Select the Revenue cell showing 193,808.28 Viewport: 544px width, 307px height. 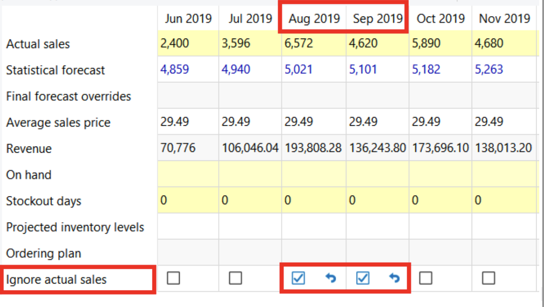[314, 148]
